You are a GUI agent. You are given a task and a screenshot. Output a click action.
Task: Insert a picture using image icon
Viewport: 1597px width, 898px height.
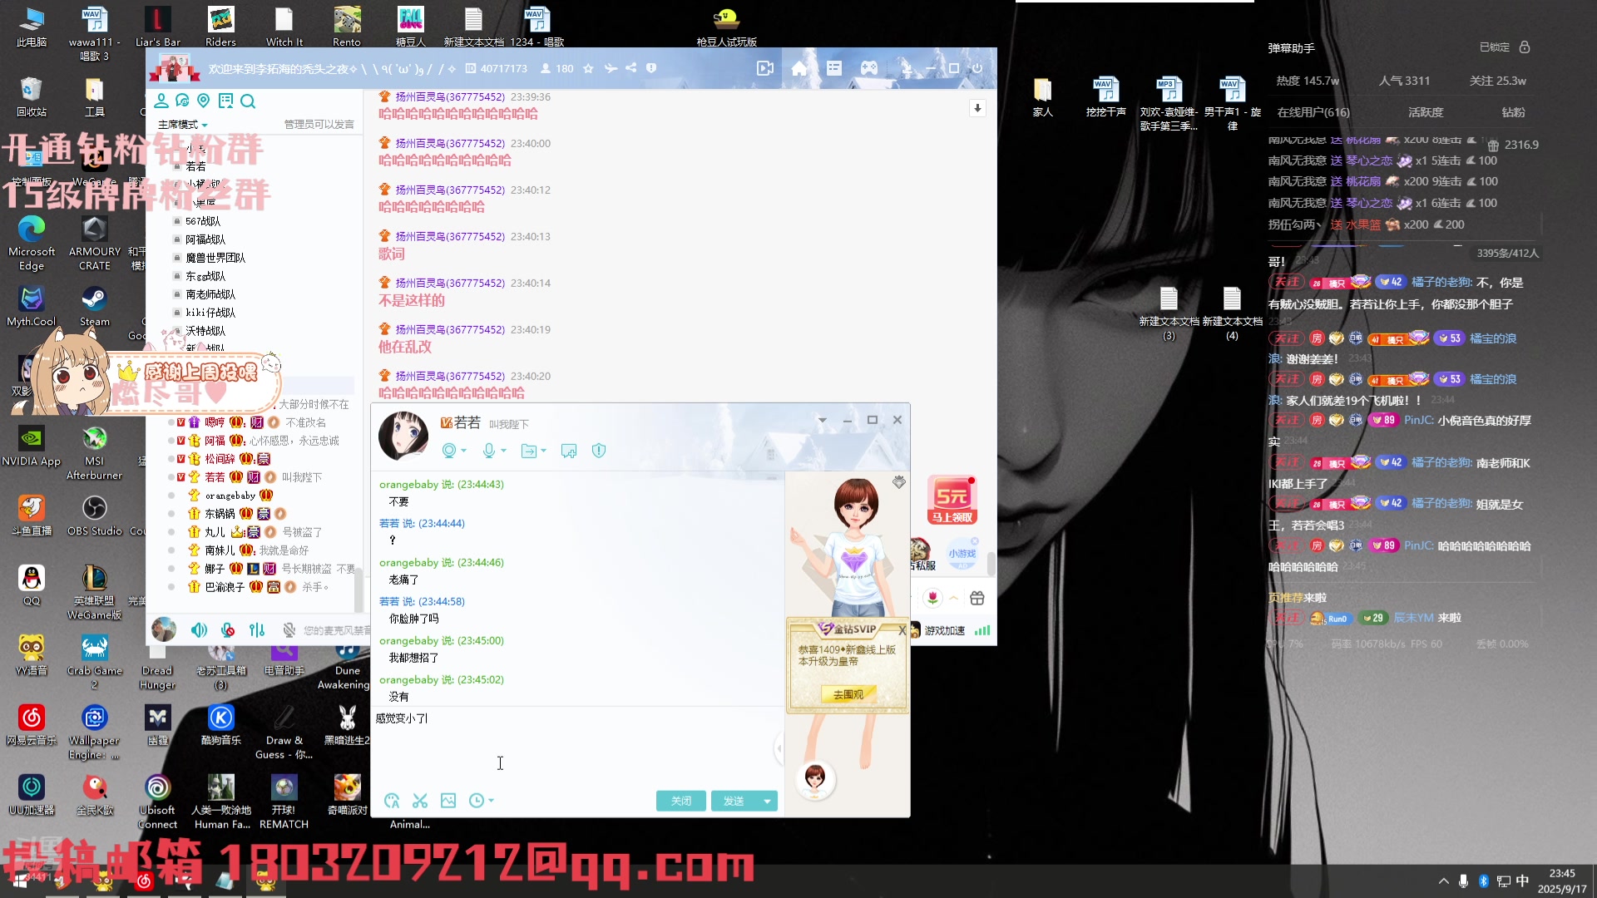(x=448, y=801)
